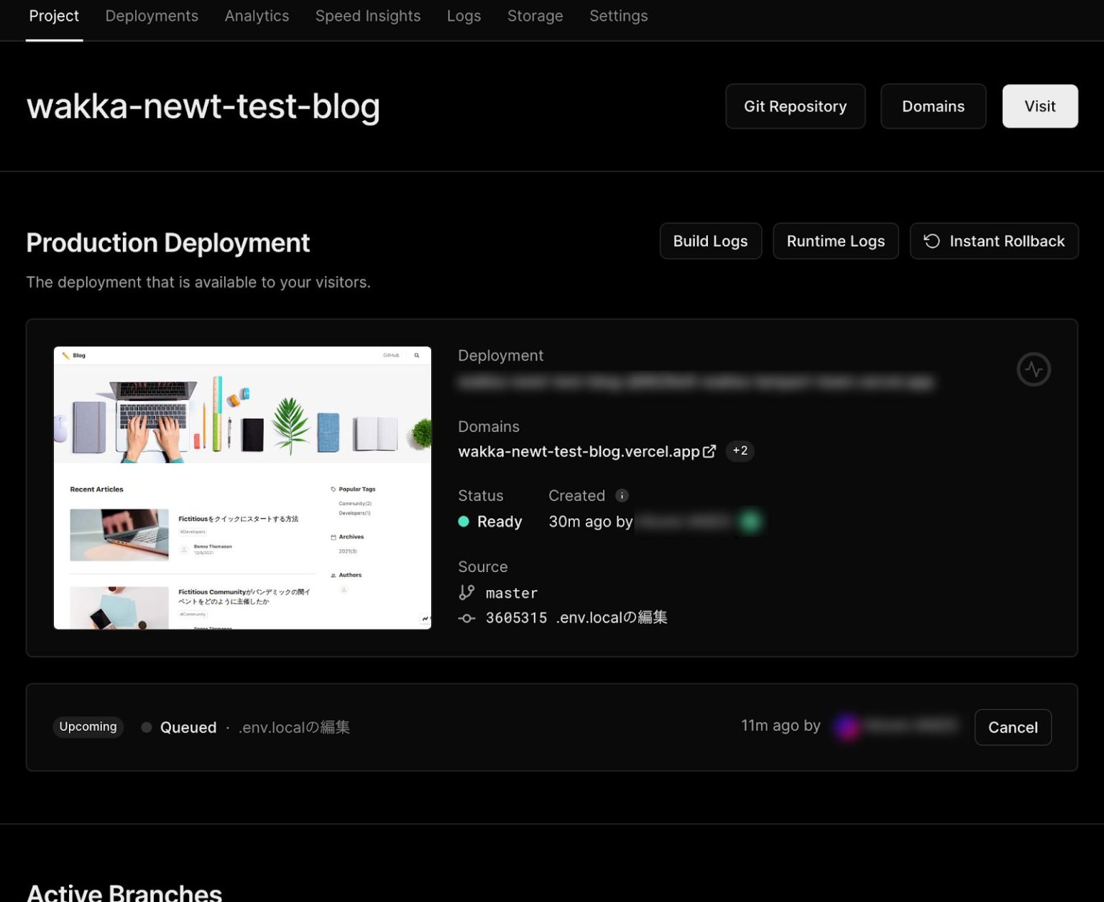
Task: Switch to the Deployments tab
Action: [x=152, y=16]
